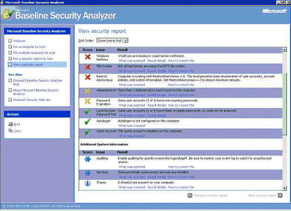
Task: Open Result details for Password Expiration
Action: [157, 105]
